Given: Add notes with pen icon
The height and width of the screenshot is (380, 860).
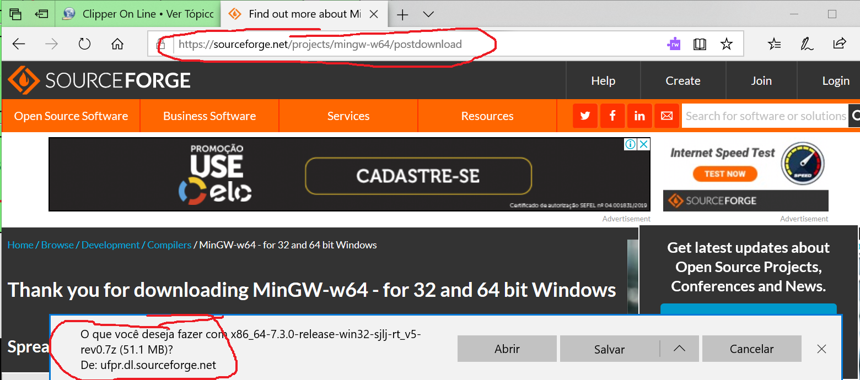Looking at the screenshot, I should click(807, 44).
